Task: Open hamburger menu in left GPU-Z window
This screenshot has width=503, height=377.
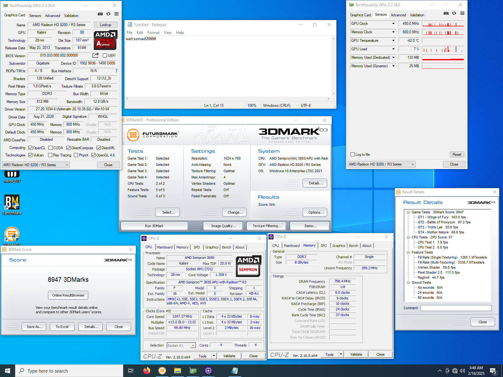Action: (117, 14)
